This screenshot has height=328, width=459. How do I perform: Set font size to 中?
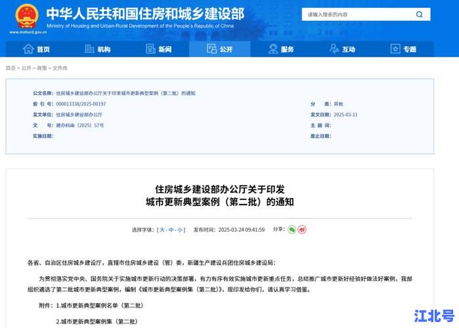tap(171, 230)
